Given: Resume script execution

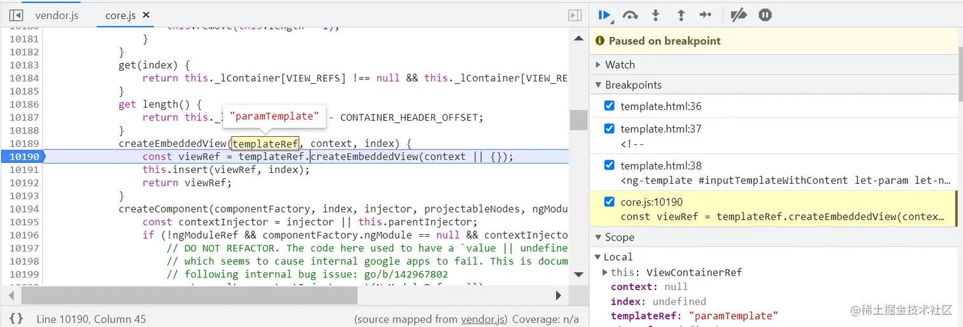Looking at the screenshot, I should pos(605,15).
